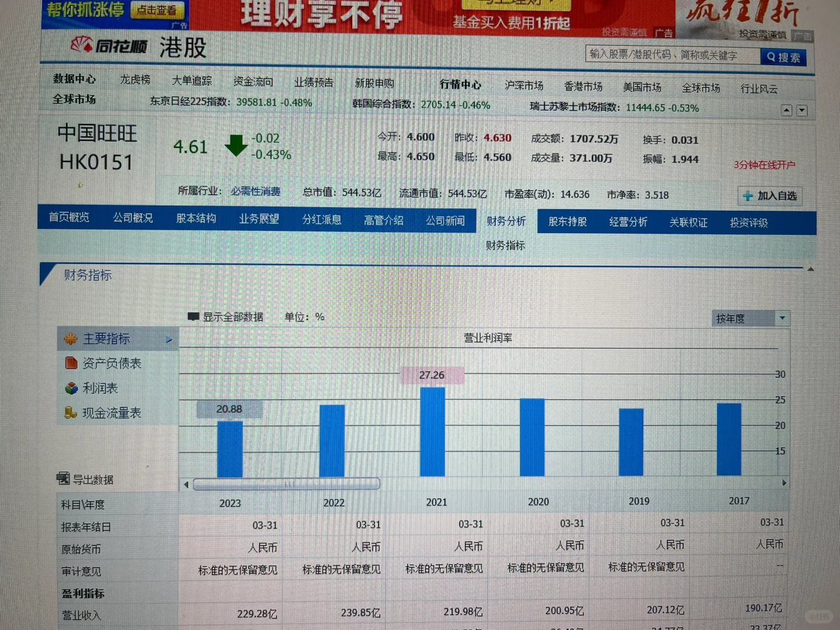Click the 2017 chart bar
The width and height of the screenshot is (840, 630).
(x=729, y=439)
